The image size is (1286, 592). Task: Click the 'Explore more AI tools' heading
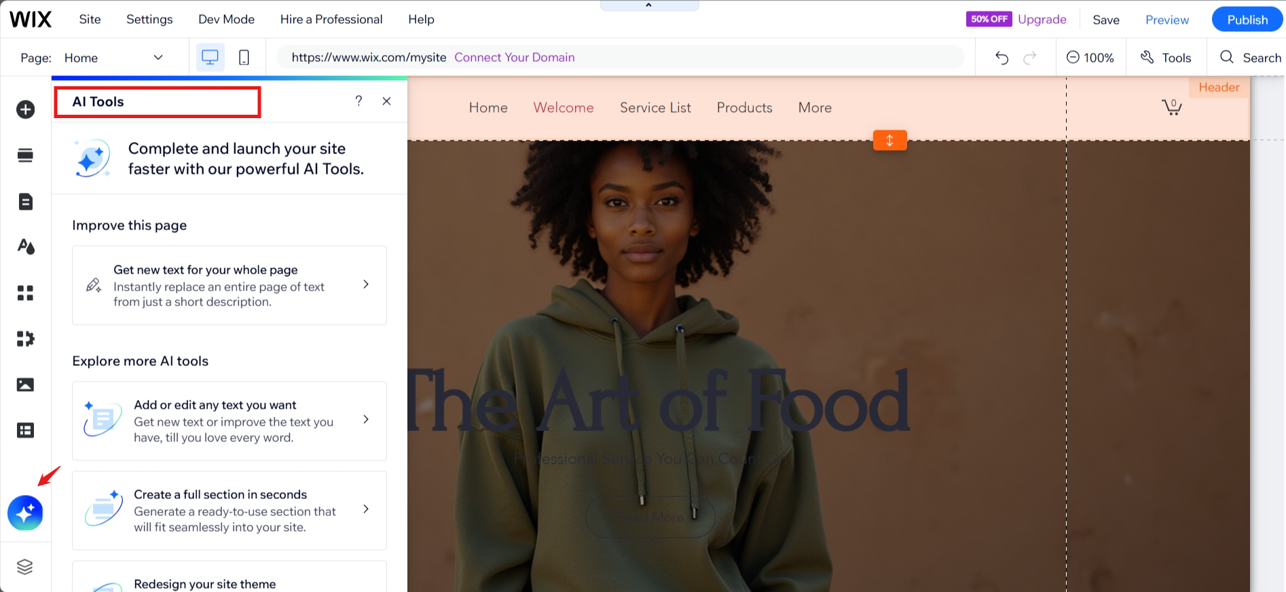[140, 361]
